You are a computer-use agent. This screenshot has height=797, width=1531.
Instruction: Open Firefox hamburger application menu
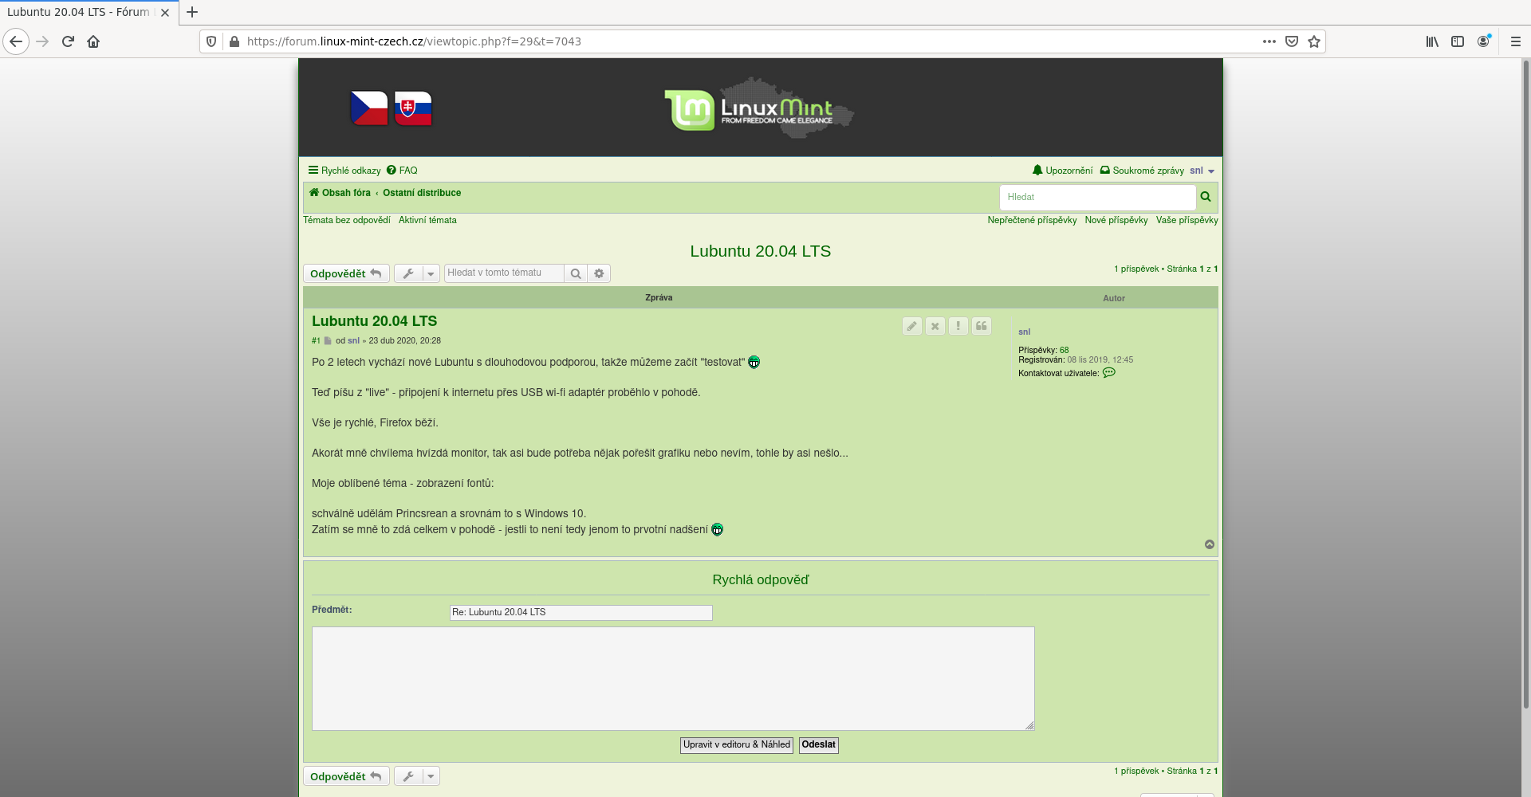[1516, 41]
